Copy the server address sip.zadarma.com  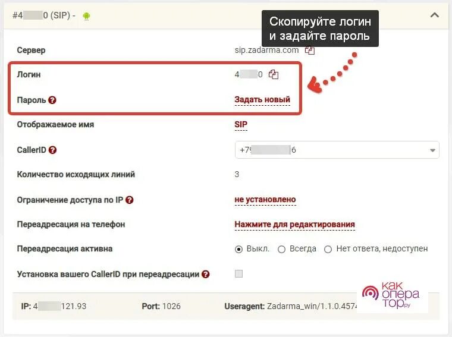(310, 51)
